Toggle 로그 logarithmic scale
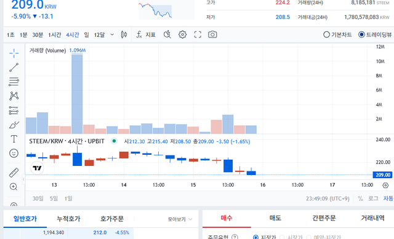This screenshot has height=239, width=394. pos(373,198)
